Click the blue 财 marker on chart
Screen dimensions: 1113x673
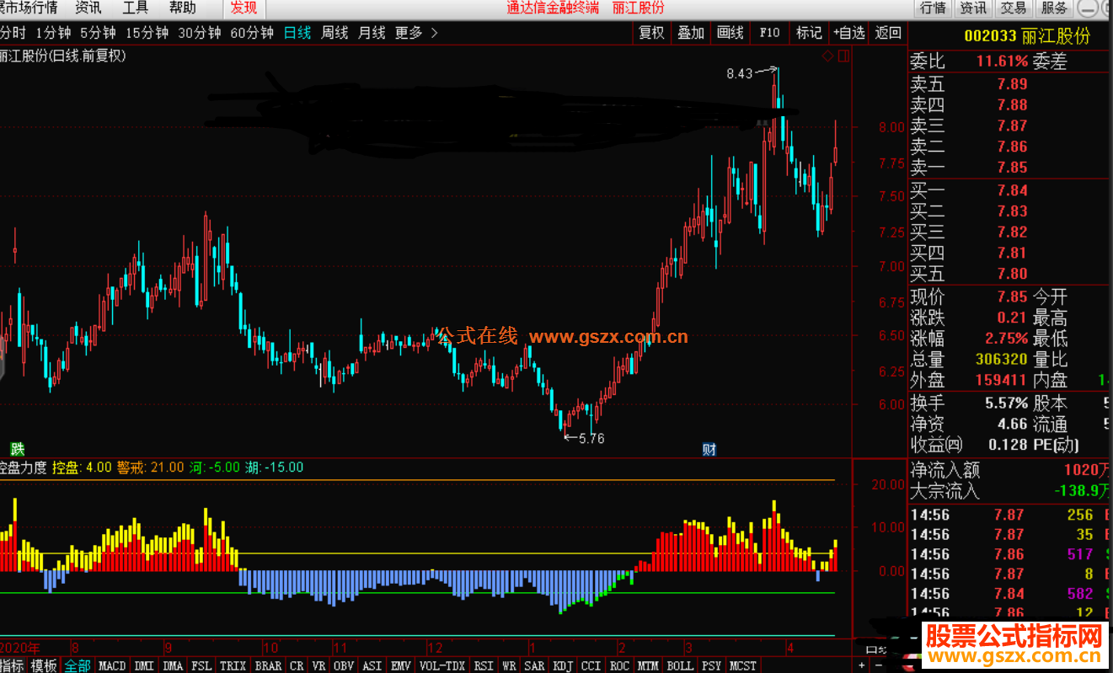(709, 449)
